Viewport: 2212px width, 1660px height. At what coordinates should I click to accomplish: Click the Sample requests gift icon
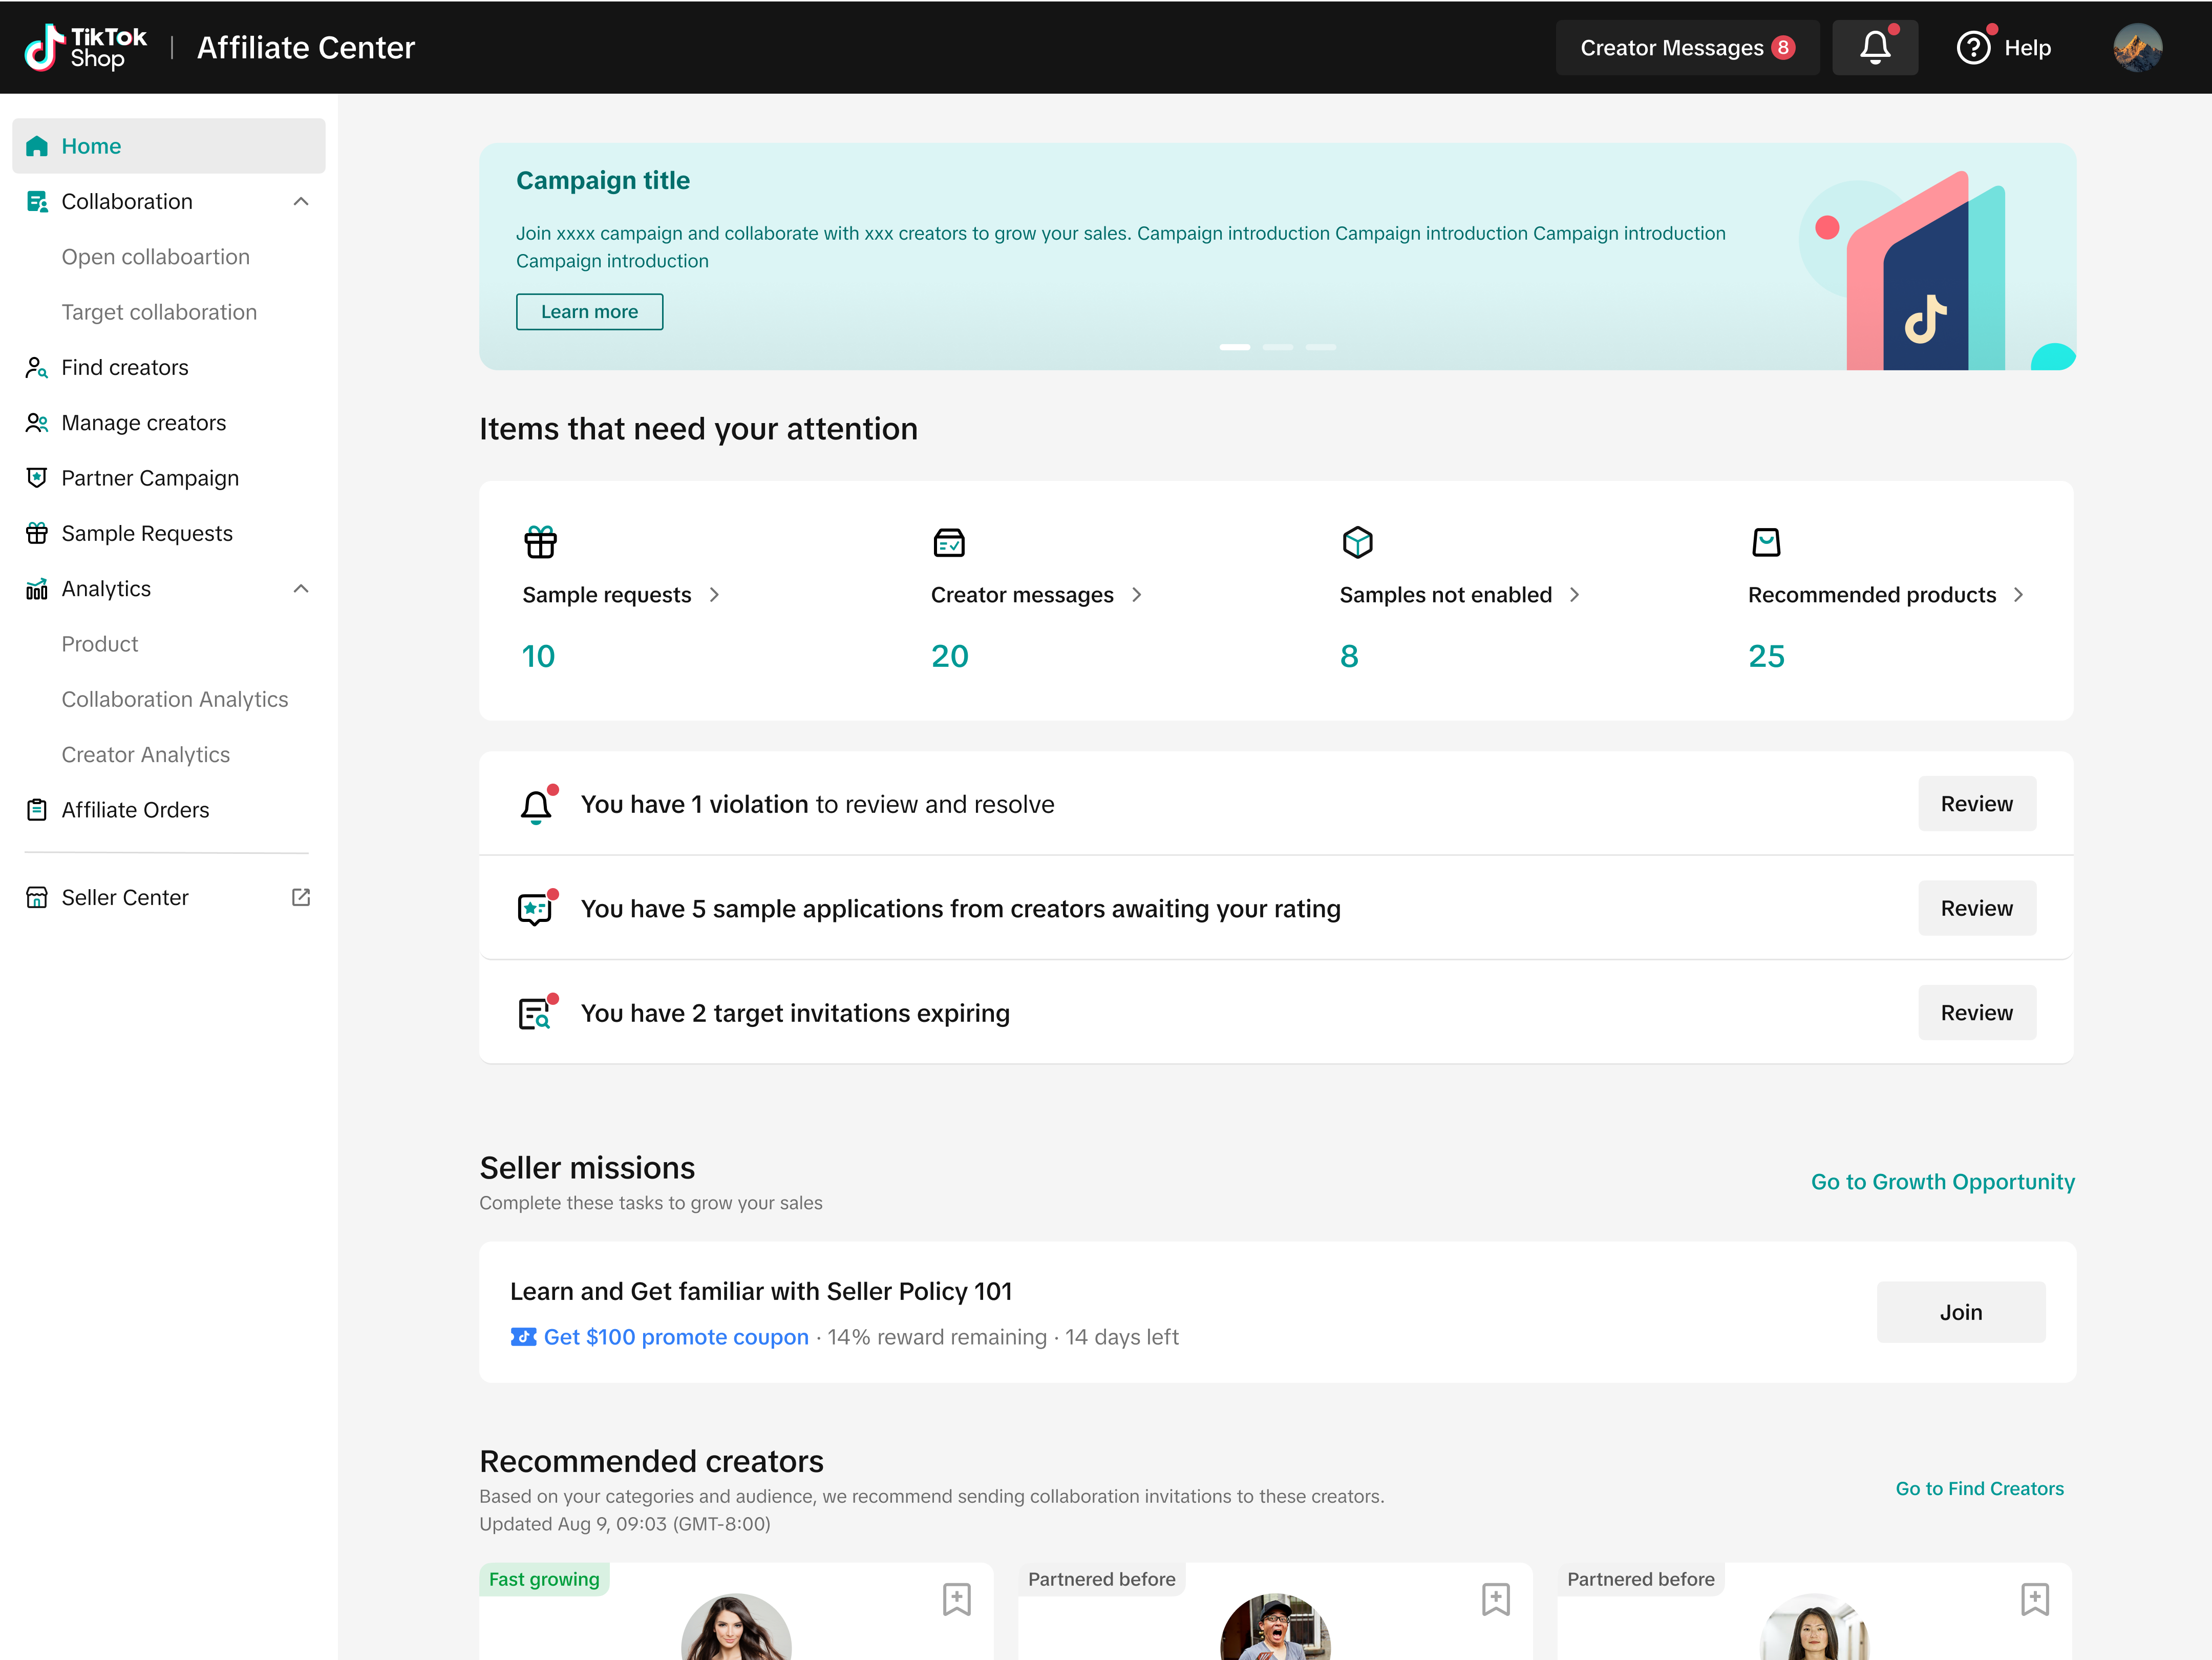[x=540, y=542]
